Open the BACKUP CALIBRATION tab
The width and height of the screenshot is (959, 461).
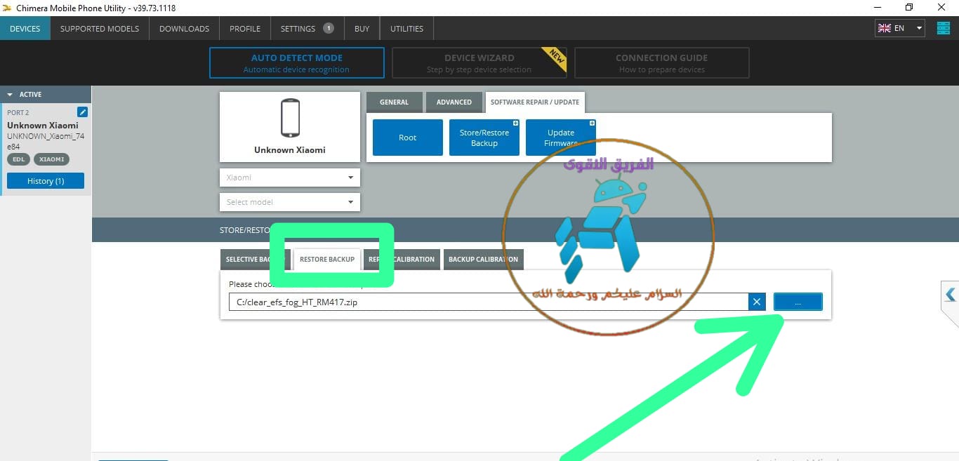(483, 260)
